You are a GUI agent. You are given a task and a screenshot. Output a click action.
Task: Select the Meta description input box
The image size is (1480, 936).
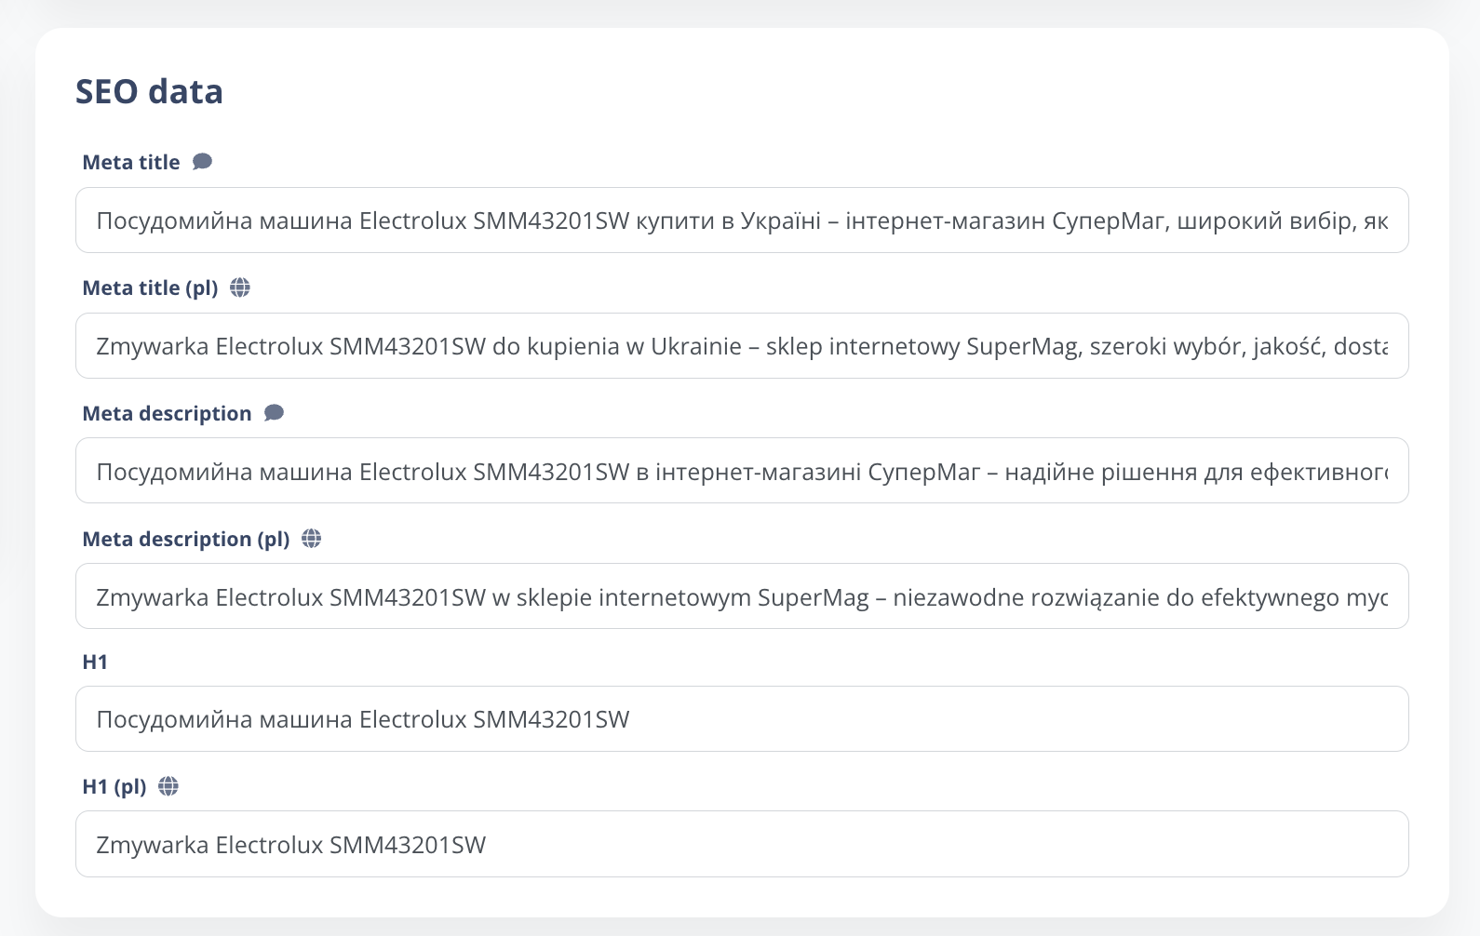click(x=741, y=472)
